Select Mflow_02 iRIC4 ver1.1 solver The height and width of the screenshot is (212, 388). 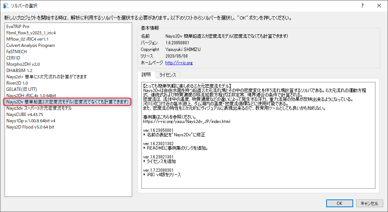[68, 39]
